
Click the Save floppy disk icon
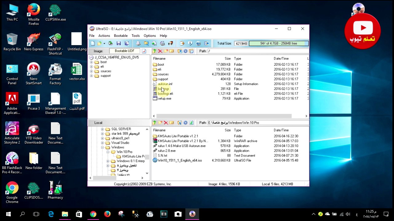tap(119, 44)
